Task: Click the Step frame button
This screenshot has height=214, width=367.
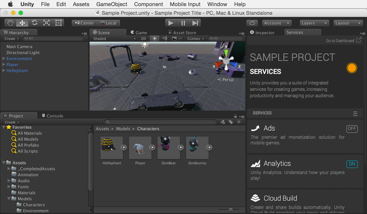Action: [196, 23]
